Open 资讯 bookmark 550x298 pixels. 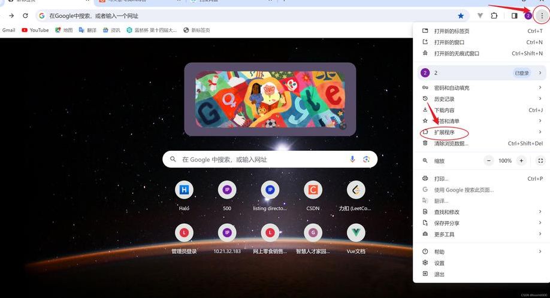[x=111, y=30]
